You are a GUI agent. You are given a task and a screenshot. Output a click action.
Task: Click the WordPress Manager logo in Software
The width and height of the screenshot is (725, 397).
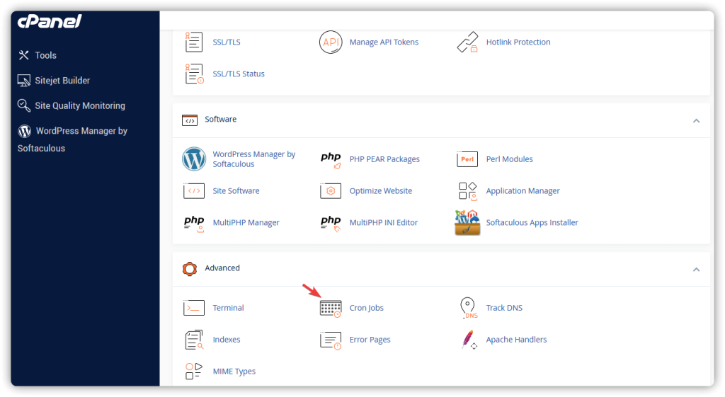(x=194, y=159)
